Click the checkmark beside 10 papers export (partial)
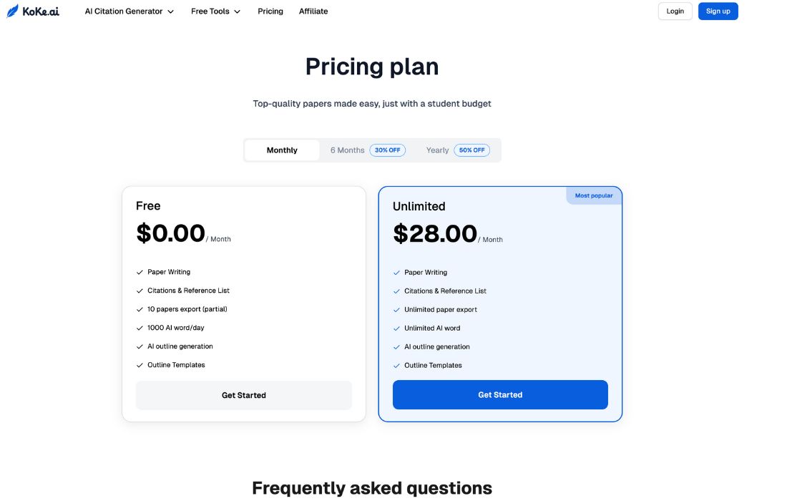Viewport: 787px width, 501px height. click(x=140, y=309)
